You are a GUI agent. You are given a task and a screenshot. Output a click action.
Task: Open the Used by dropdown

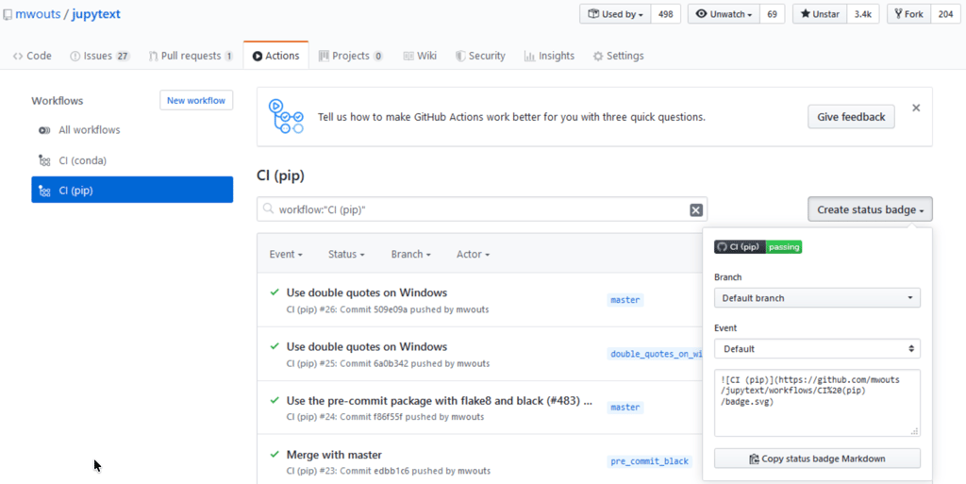[x=615, y=14]
